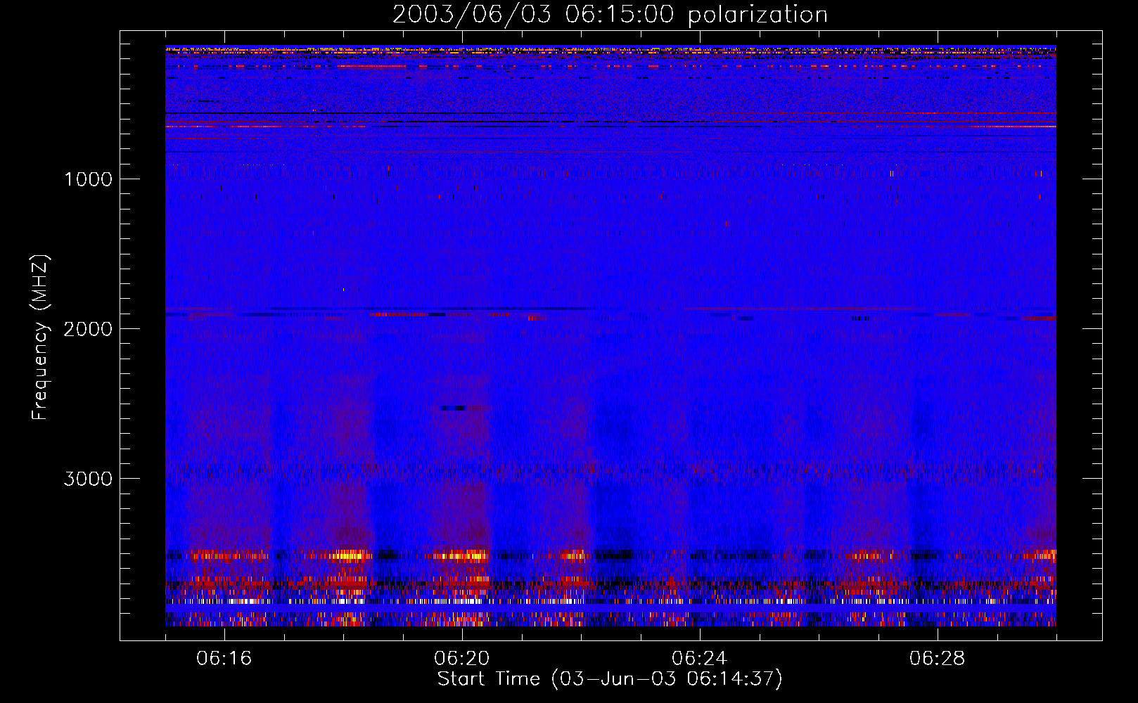Select the "06:24" time tick label
The width and height of the screenshot is (1138, 703).
coord(700,659)
